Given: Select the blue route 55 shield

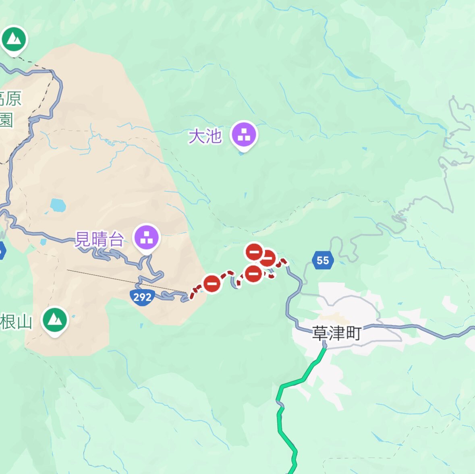Looking at the screenshot, I should 323,260.
